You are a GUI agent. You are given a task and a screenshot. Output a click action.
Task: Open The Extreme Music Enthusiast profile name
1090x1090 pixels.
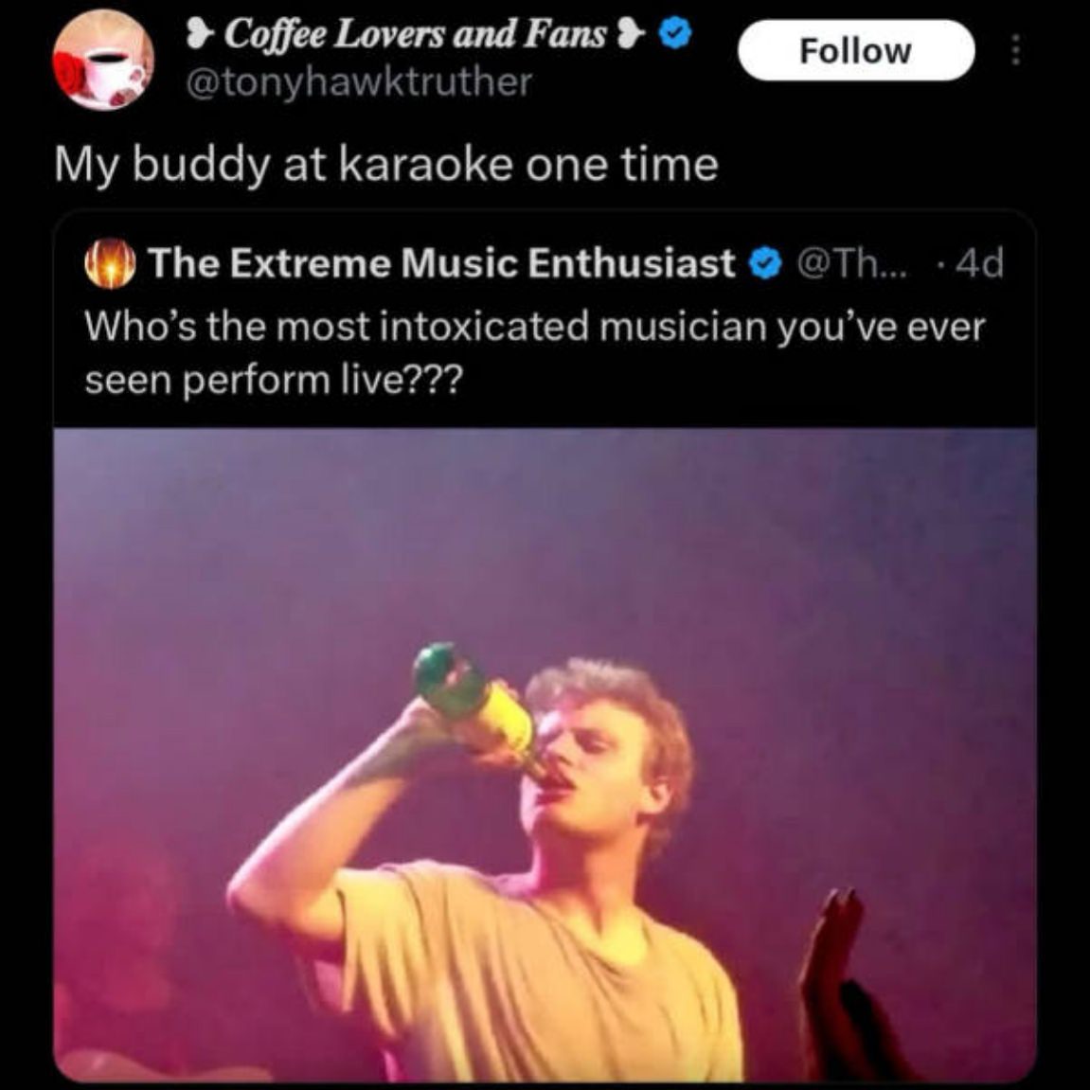tap(441, 263)
